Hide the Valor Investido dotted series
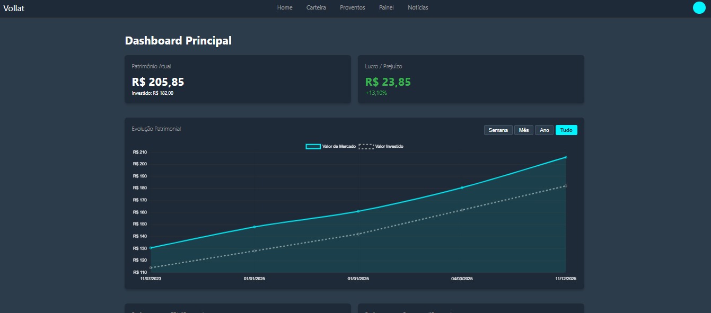711x313 pixels. 381,146
